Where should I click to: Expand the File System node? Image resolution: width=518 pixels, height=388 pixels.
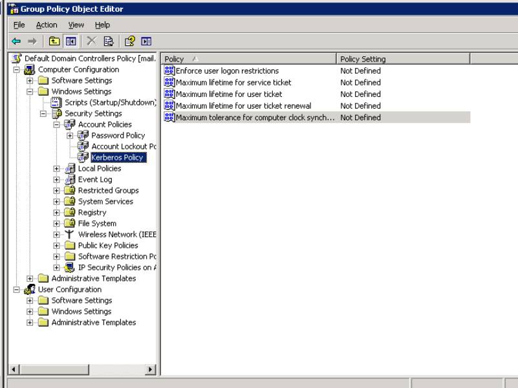coord(56,224)
